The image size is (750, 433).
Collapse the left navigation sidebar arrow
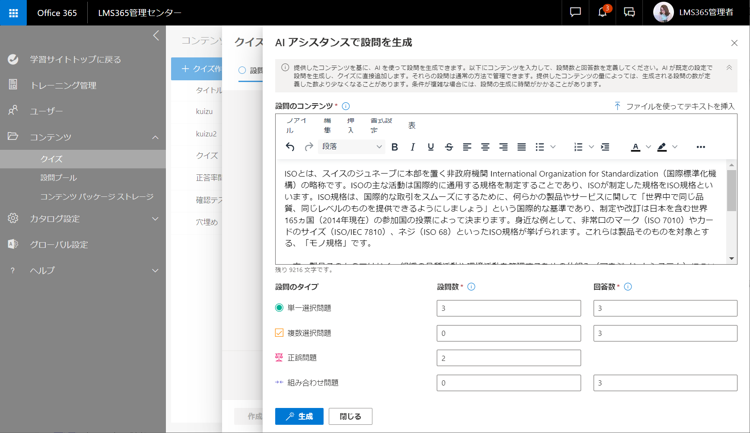coord(156,35)
